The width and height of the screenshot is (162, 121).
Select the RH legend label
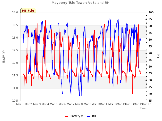coord(94,116)
